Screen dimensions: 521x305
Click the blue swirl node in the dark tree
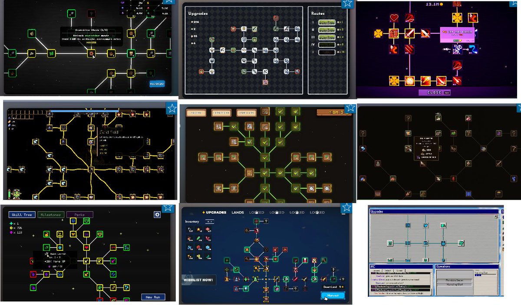(363, 148)
